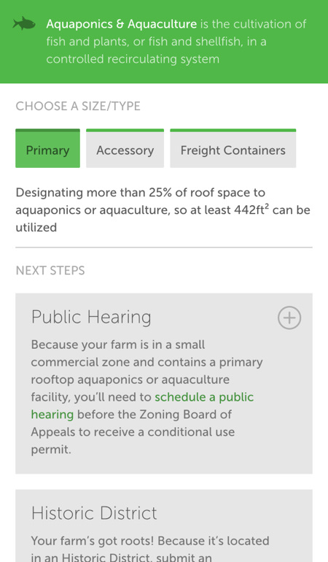Select the Public Hearing card heading
Image resolution: width=328 pixels, height=562 pixels.
[x=91, y=317]
